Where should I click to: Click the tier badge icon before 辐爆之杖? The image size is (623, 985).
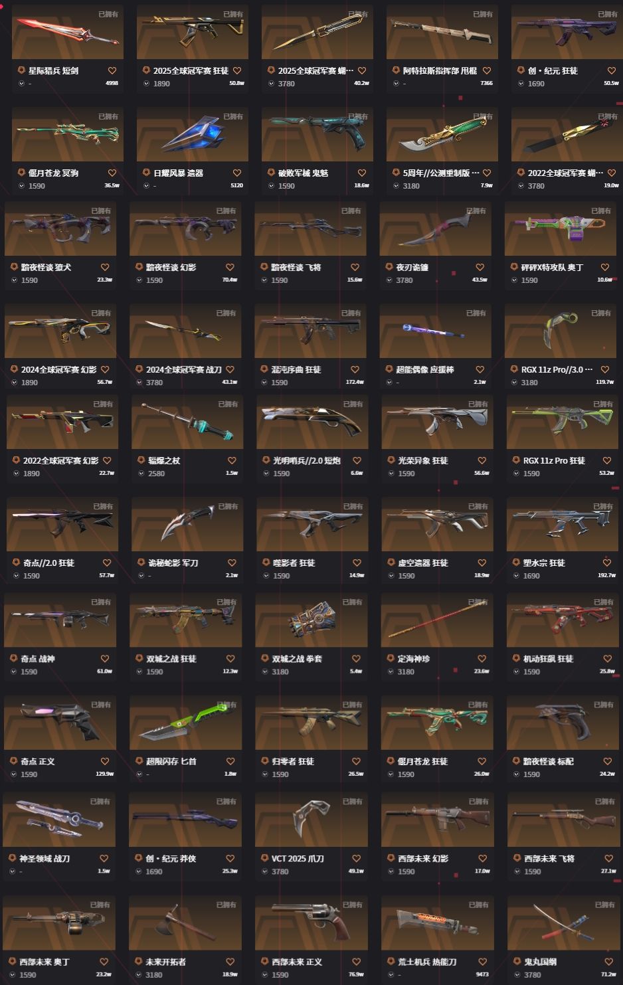click(x=141, y=460)
